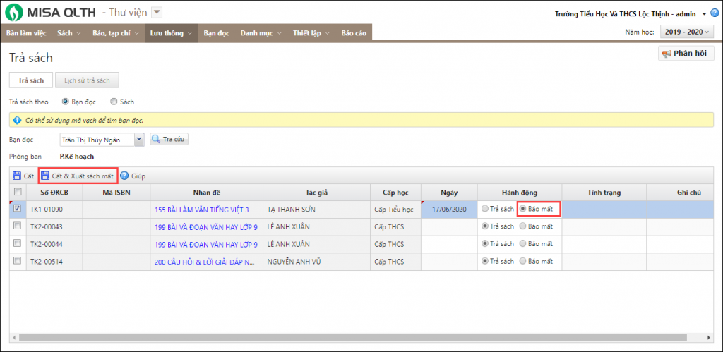Go to Bàn làm việc
Image resolution: width=723 pixels, height=352 pixels.
[x=26, y=33]
